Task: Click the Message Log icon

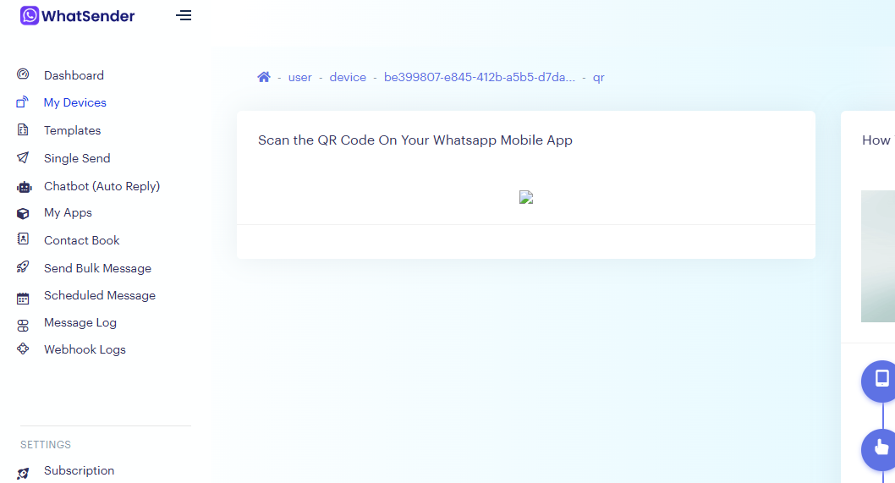Action: [23, 326]
